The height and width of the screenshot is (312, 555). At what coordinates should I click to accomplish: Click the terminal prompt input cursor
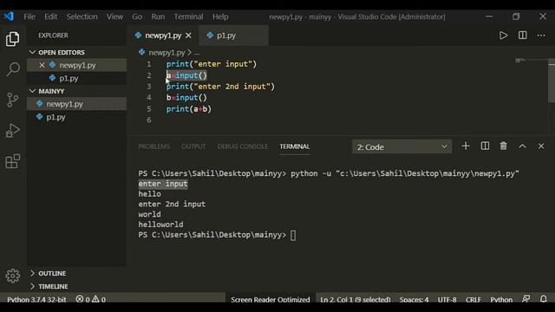pyautogui.click(x=293, y=235)
